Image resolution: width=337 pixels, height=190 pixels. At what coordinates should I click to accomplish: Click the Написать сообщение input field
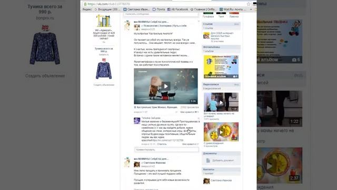pos(161,14)
